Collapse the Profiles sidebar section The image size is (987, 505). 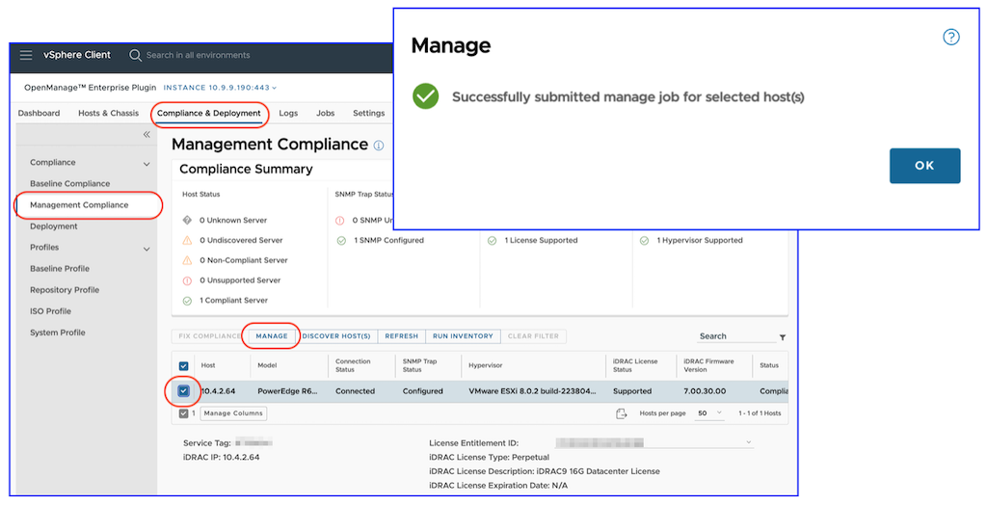(x=147, y=249)
